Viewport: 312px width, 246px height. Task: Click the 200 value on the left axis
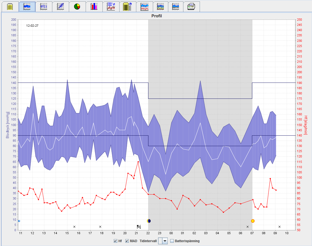coord(13,20)
